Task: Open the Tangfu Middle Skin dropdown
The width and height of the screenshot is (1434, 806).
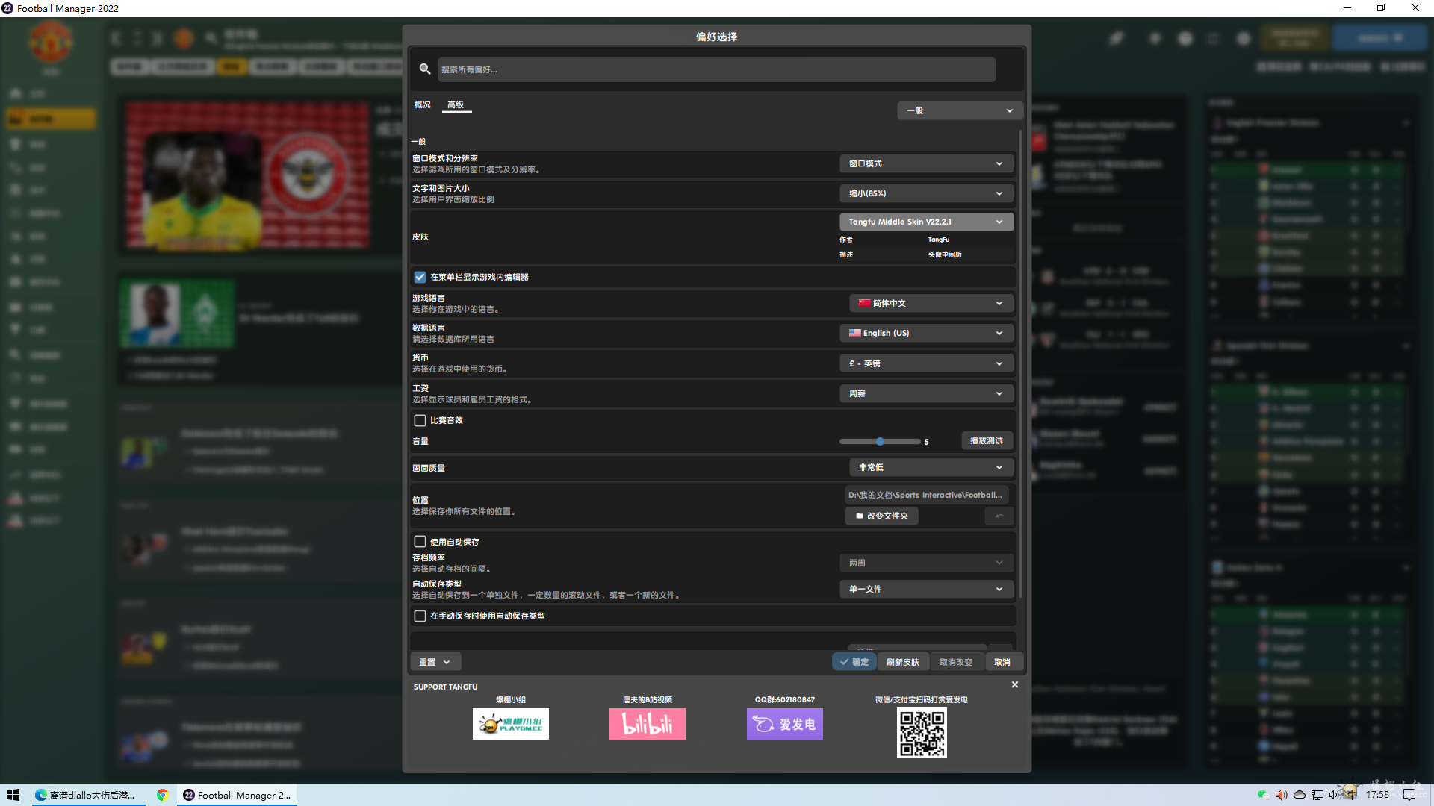Action: 926,222
